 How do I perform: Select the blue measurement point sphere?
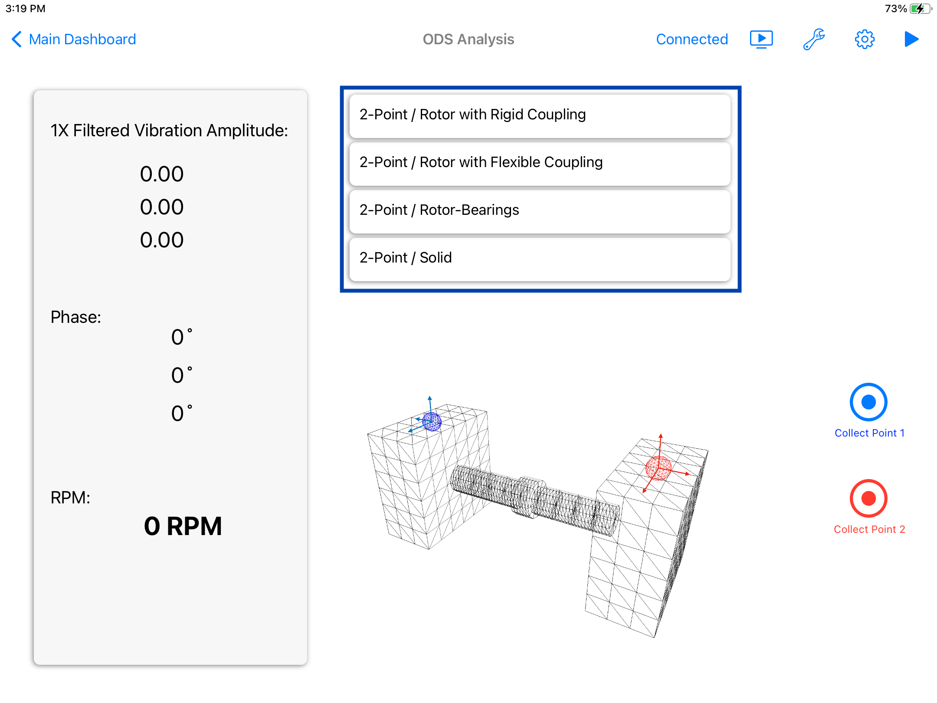[x=432, y=421]
